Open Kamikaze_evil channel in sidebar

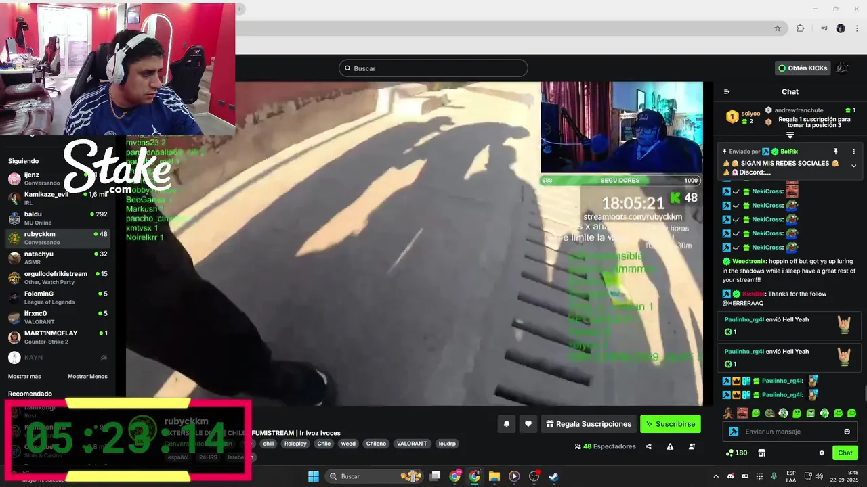click(58, 198)
